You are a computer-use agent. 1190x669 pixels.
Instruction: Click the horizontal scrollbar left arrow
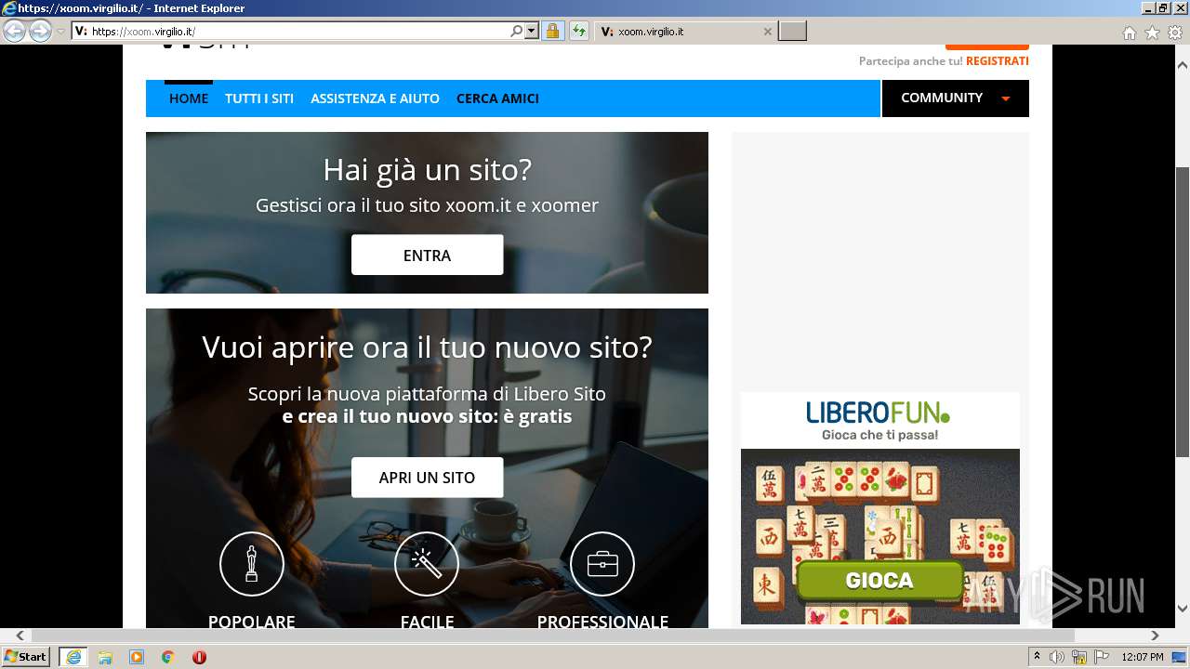[20, 636]
